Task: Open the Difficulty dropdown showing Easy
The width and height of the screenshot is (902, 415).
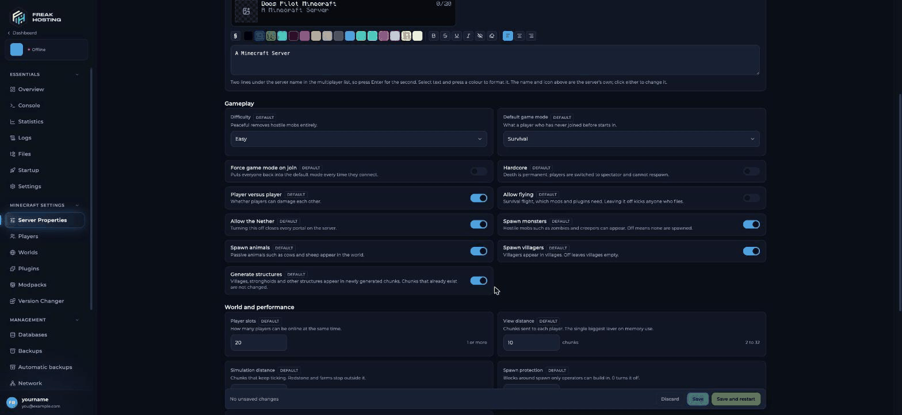Action: [x=359, y=139]
